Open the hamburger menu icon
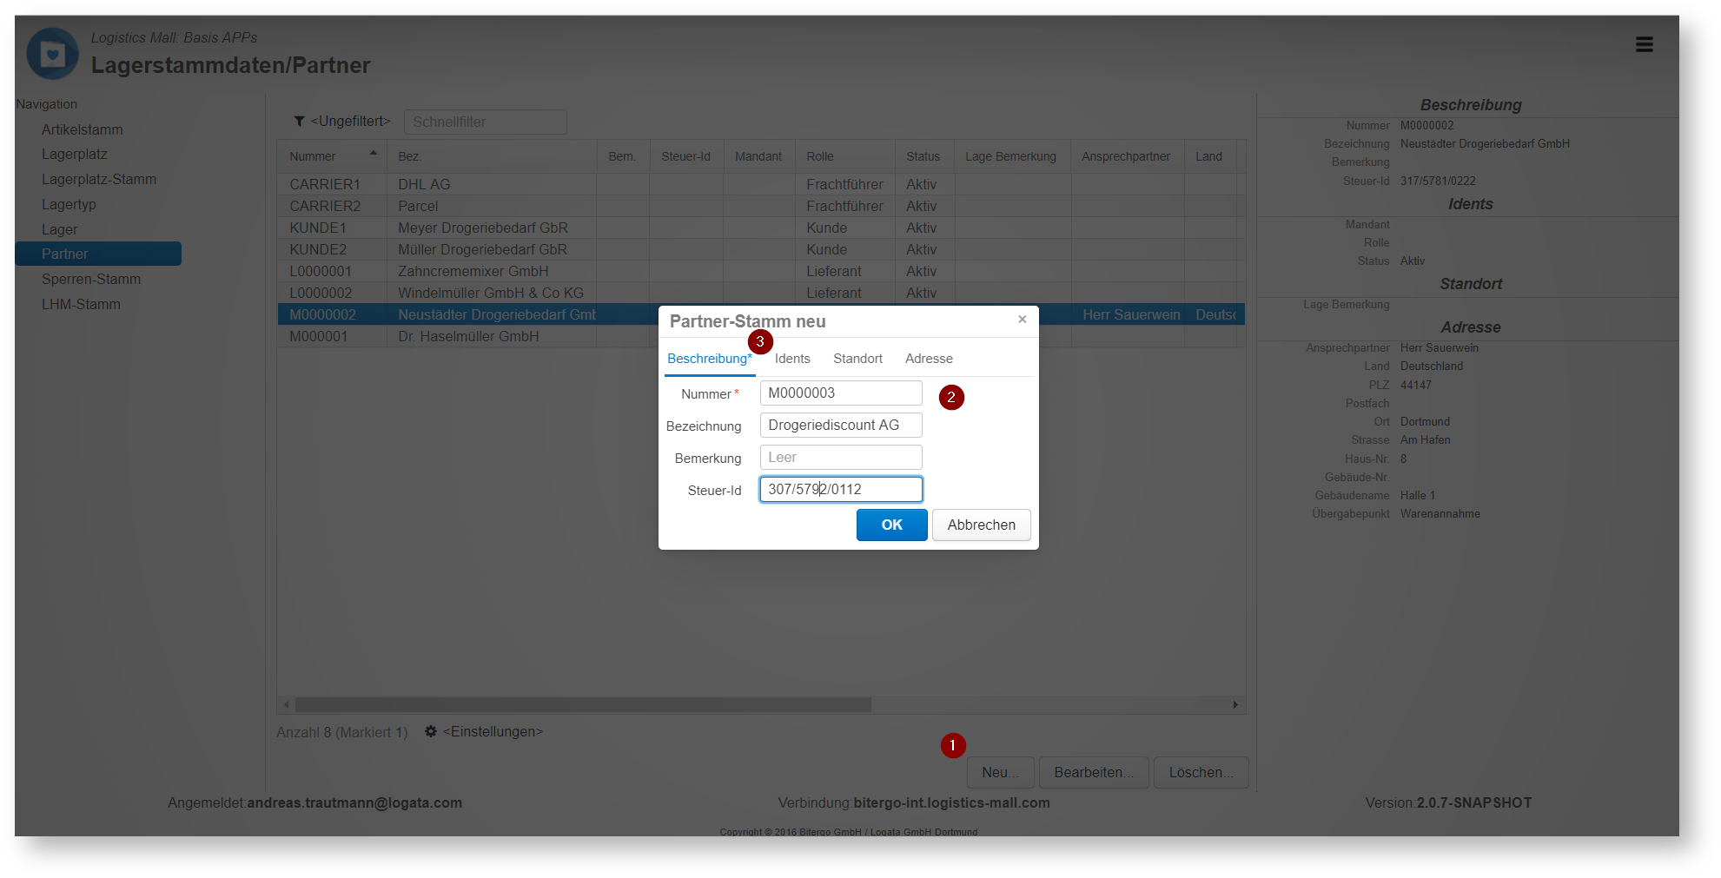1721x878 pixels. tap(1644, 44)
